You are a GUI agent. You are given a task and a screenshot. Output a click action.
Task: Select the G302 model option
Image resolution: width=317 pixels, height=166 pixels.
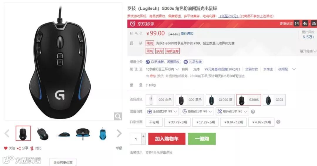coord(274,100)
